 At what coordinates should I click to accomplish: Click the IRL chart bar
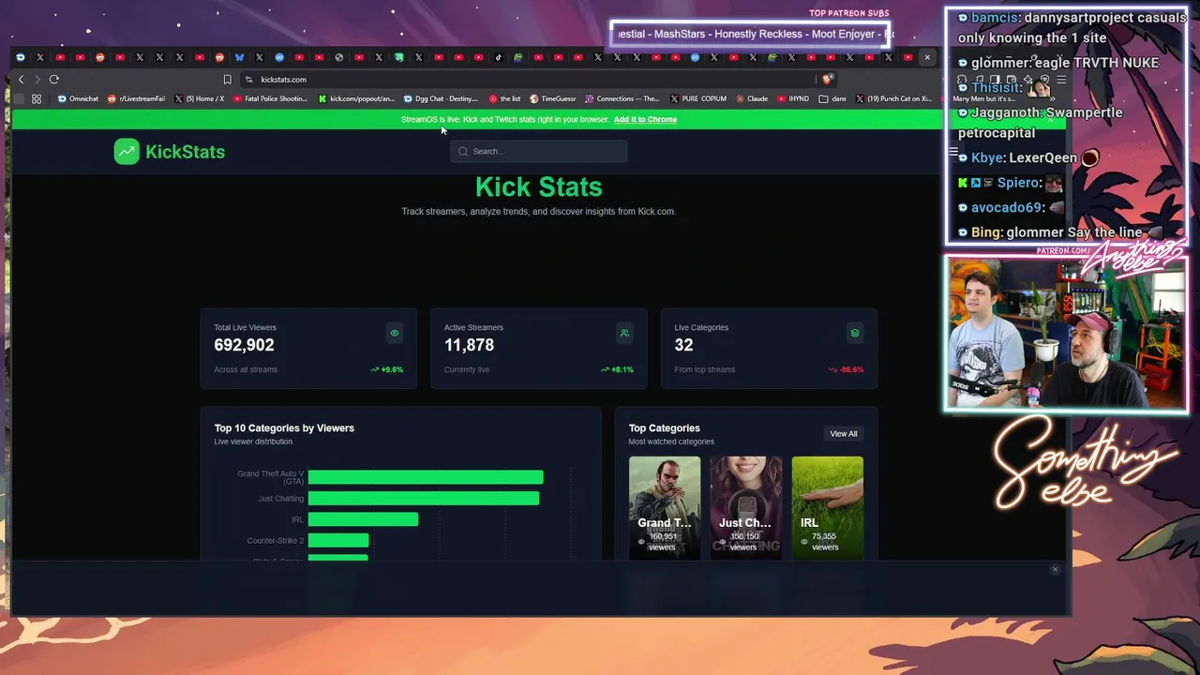click(x=363, y=519)
